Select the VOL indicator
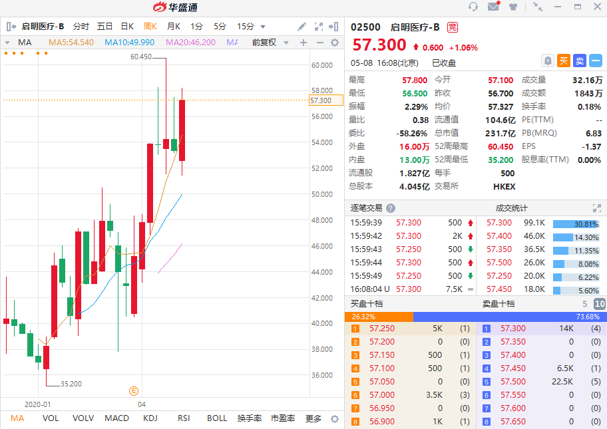The width and height of the screenshot is (607, 429). 51,418
